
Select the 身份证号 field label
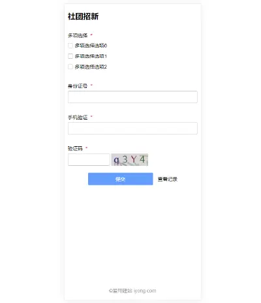[x=78, y=86]
